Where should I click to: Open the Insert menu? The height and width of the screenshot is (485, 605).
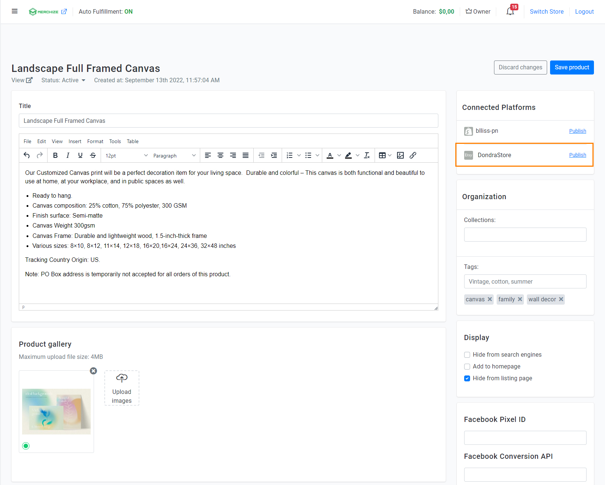[75, 141]
